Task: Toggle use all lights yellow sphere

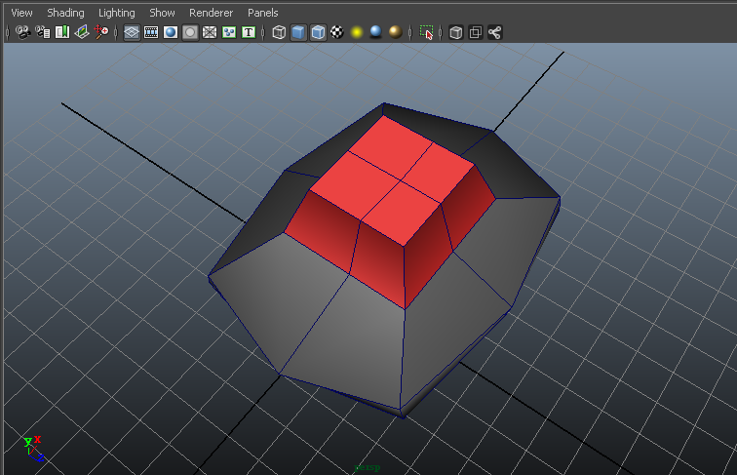Action: click(x=357, y=32)
